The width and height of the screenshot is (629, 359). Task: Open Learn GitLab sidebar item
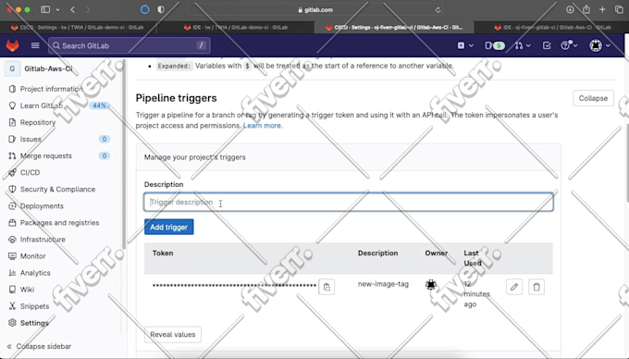point(42,105)
